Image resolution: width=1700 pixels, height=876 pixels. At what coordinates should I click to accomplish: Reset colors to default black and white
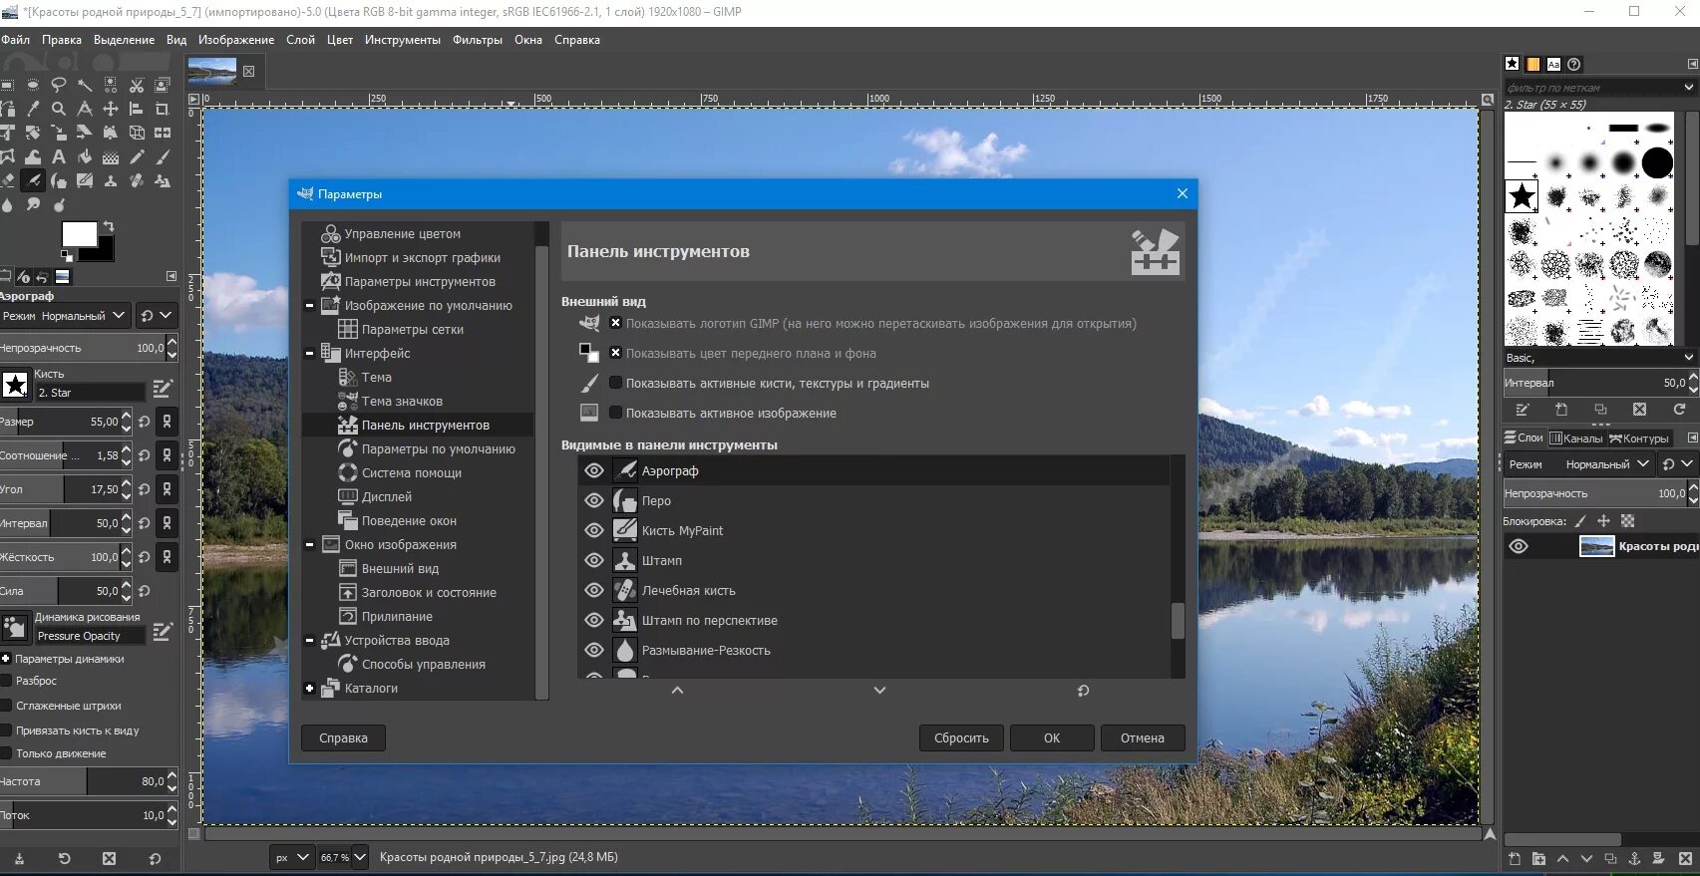coord(67,256)
